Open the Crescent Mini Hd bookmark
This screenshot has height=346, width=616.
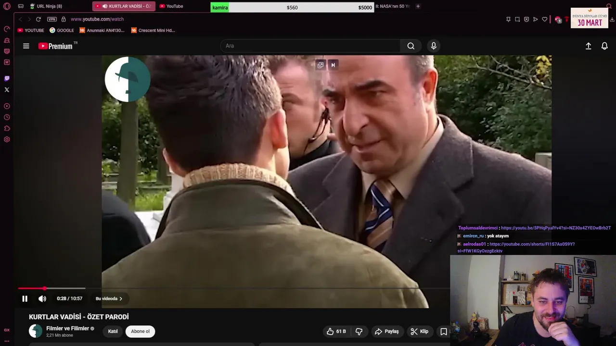pyautogui.click(x=153, y=30)
